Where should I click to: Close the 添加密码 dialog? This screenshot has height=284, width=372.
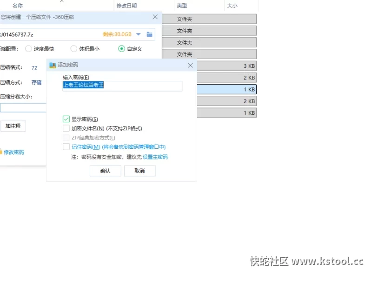190,65
